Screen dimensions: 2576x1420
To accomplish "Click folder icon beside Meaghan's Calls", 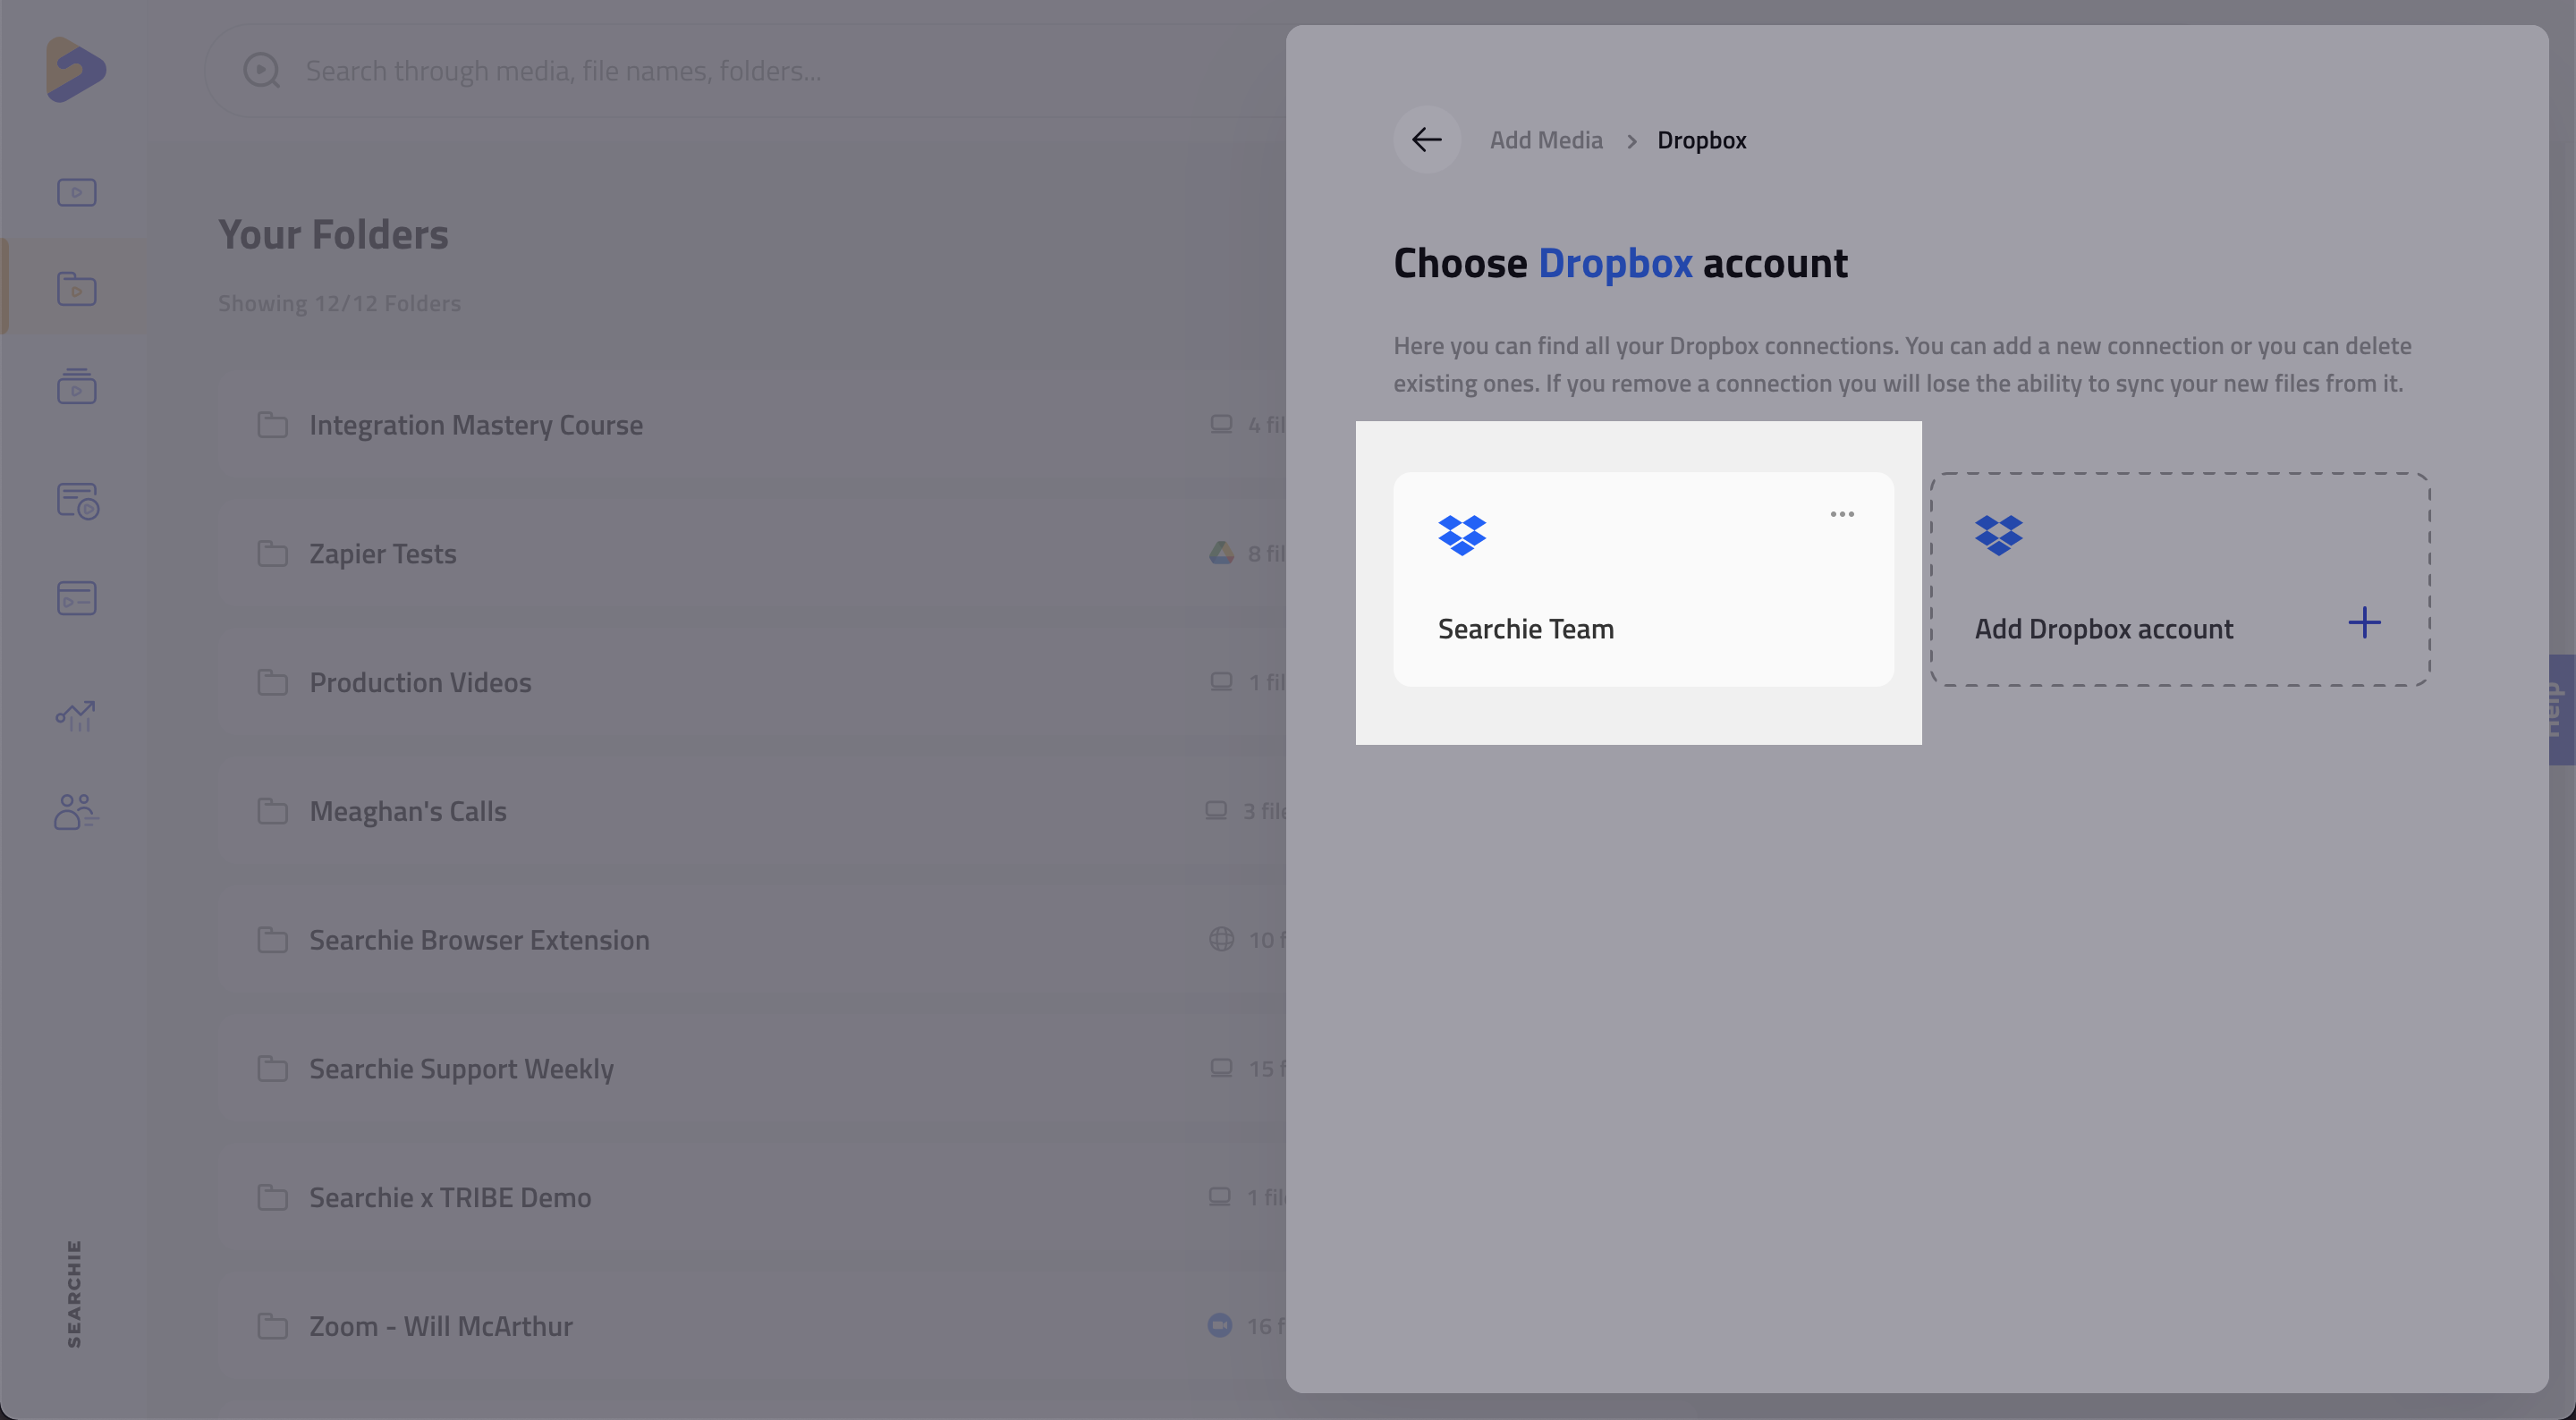I will pos(272,811).
